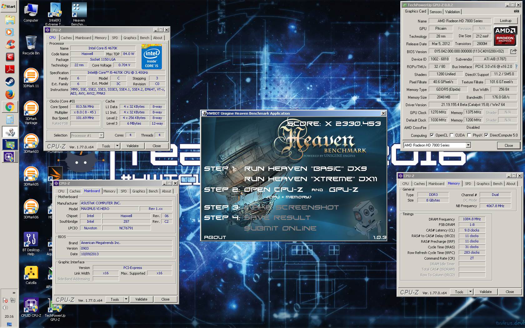525x328 pixels.
Task: Select Intel Extreme Tuning desktop shortcut
Action: click(55, 14)
